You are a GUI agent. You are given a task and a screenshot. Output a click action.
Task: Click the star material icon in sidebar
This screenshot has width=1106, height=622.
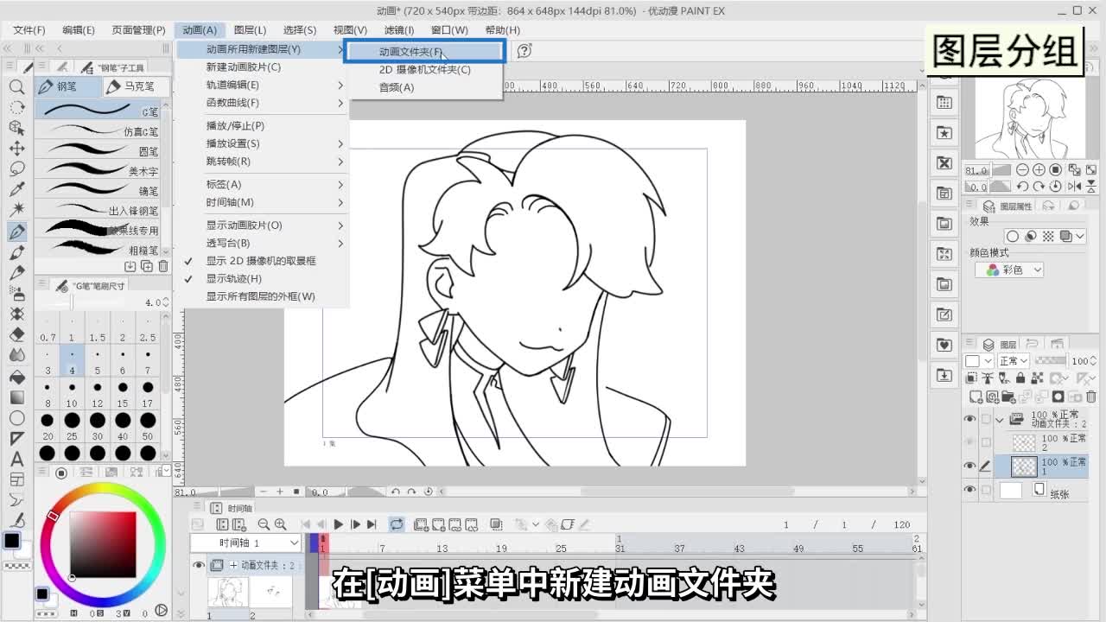pyautogui.click(x=944, y=133)
